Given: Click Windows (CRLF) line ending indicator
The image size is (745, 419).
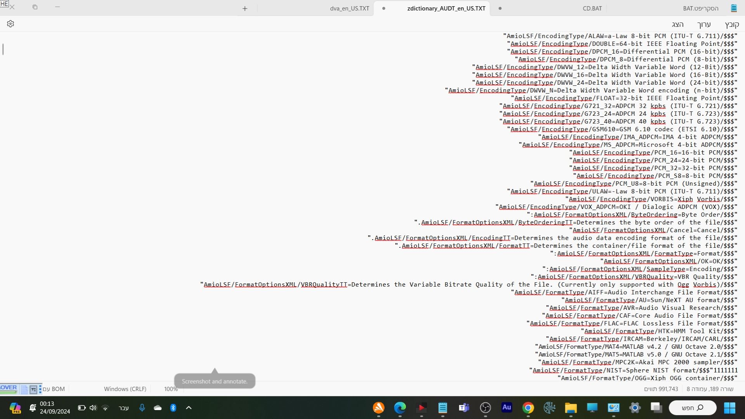Looking at the screenshot, I should [x=125, y=389].
